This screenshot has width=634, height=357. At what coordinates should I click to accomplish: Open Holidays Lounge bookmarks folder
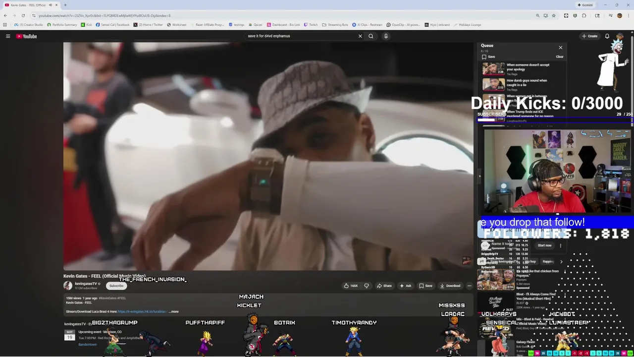[x=467, y=25]
